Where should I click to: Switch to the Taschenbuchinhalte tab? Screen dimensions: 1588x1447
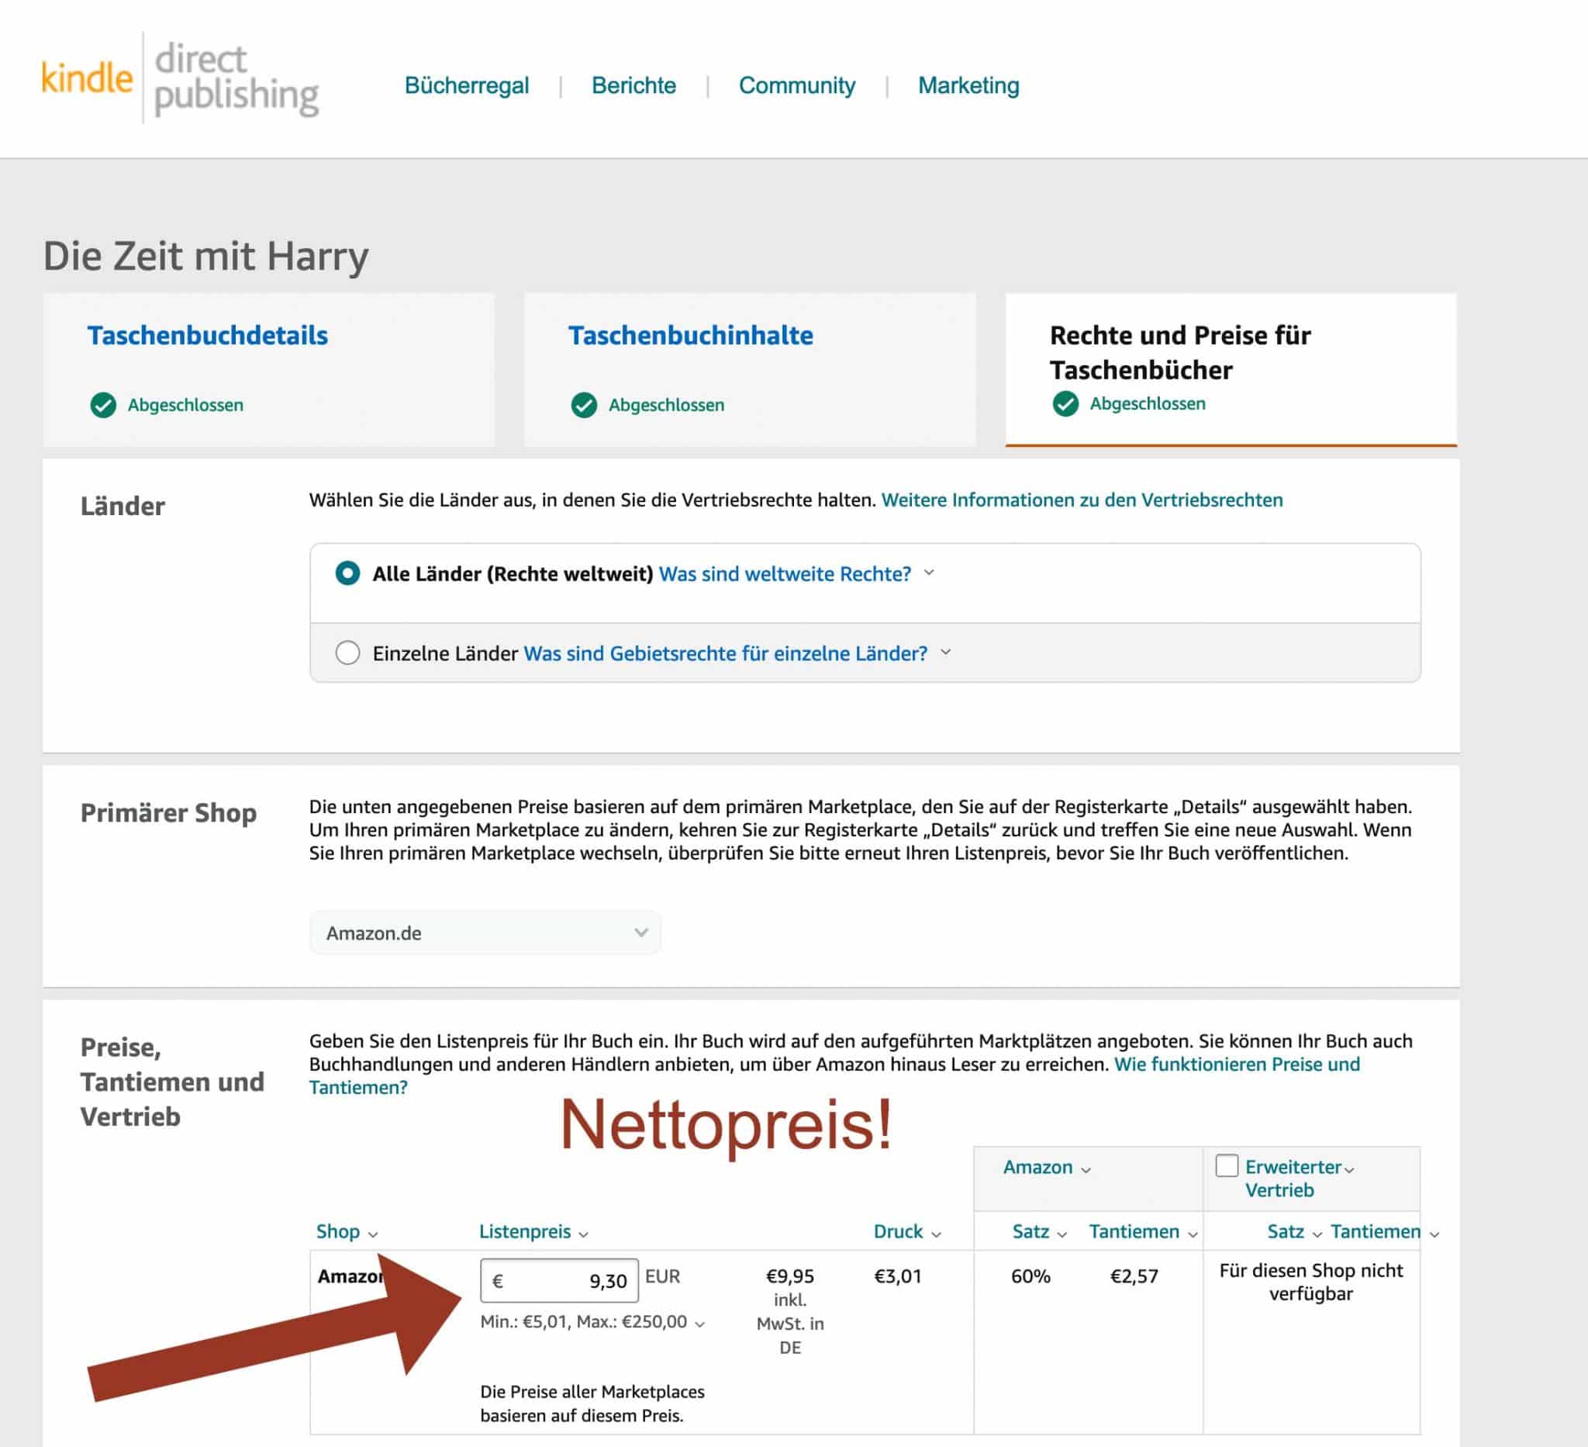(690, 335)
